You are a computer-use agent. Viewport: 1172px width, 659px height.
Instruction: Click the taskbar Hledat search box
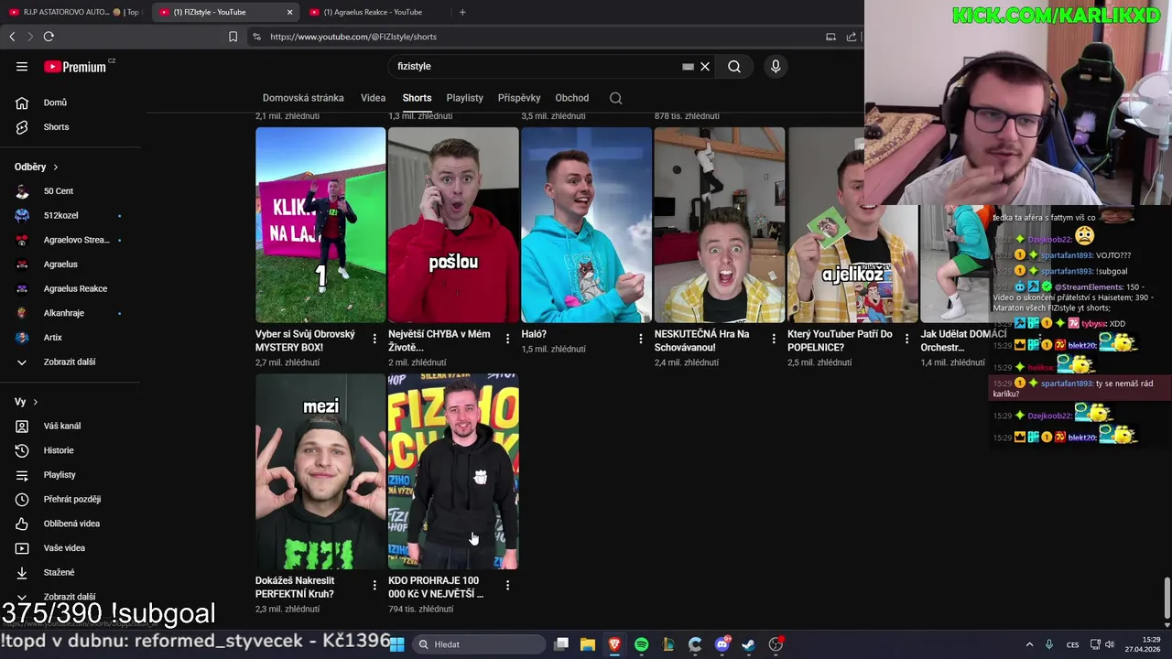tap(480, 644)
